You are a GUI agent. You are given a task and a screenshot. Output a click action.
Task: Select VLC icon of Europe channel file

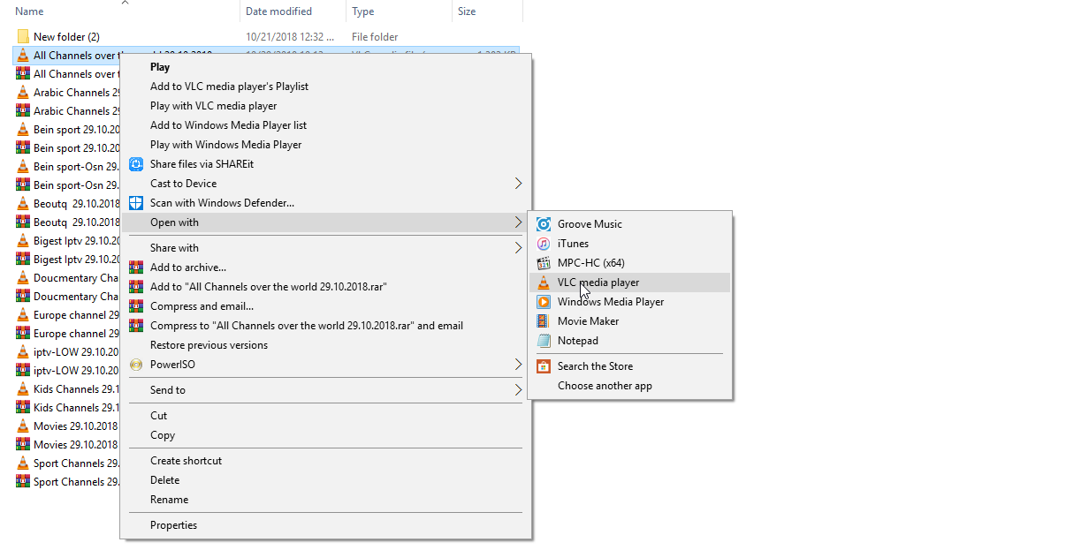coord(23,315)
